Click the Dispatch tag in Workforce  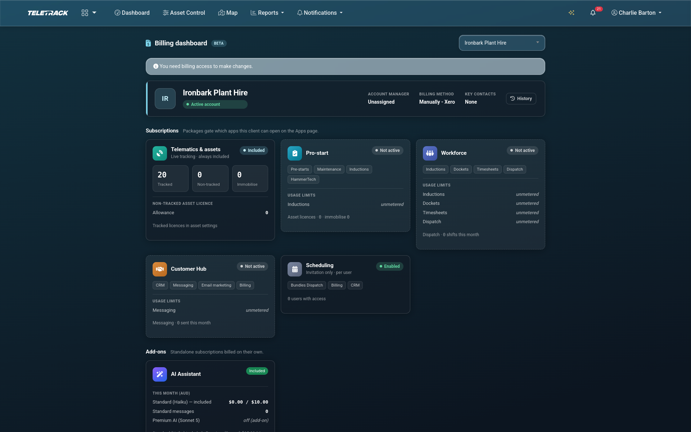(x=515, y=169)
